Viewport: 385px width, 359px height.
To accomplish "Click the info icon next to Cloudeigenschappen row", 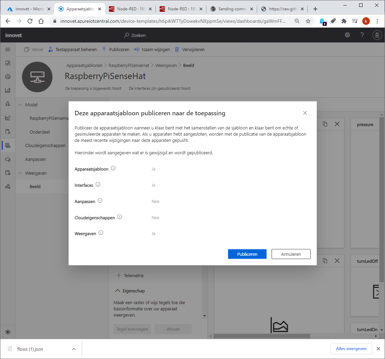I will pyautogui.click(x=120, y=217).
